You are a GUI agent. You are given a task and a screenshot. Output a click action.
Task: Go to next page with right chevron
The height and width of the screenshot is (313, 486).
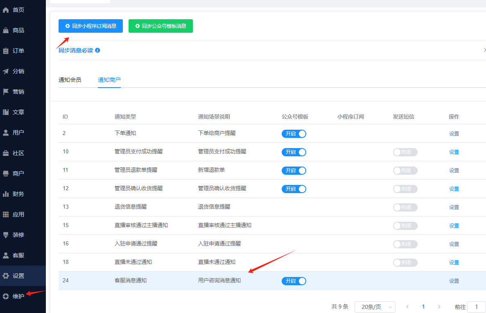pyautogui.click(x=439, y=307)
